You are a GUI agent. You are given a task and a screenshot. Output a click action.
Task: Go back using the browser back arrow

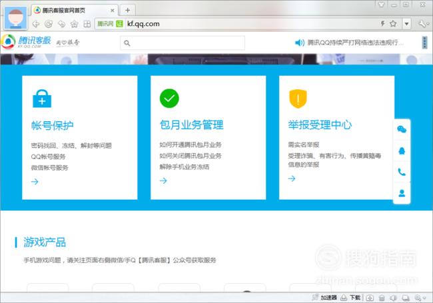tap(35, 24)
